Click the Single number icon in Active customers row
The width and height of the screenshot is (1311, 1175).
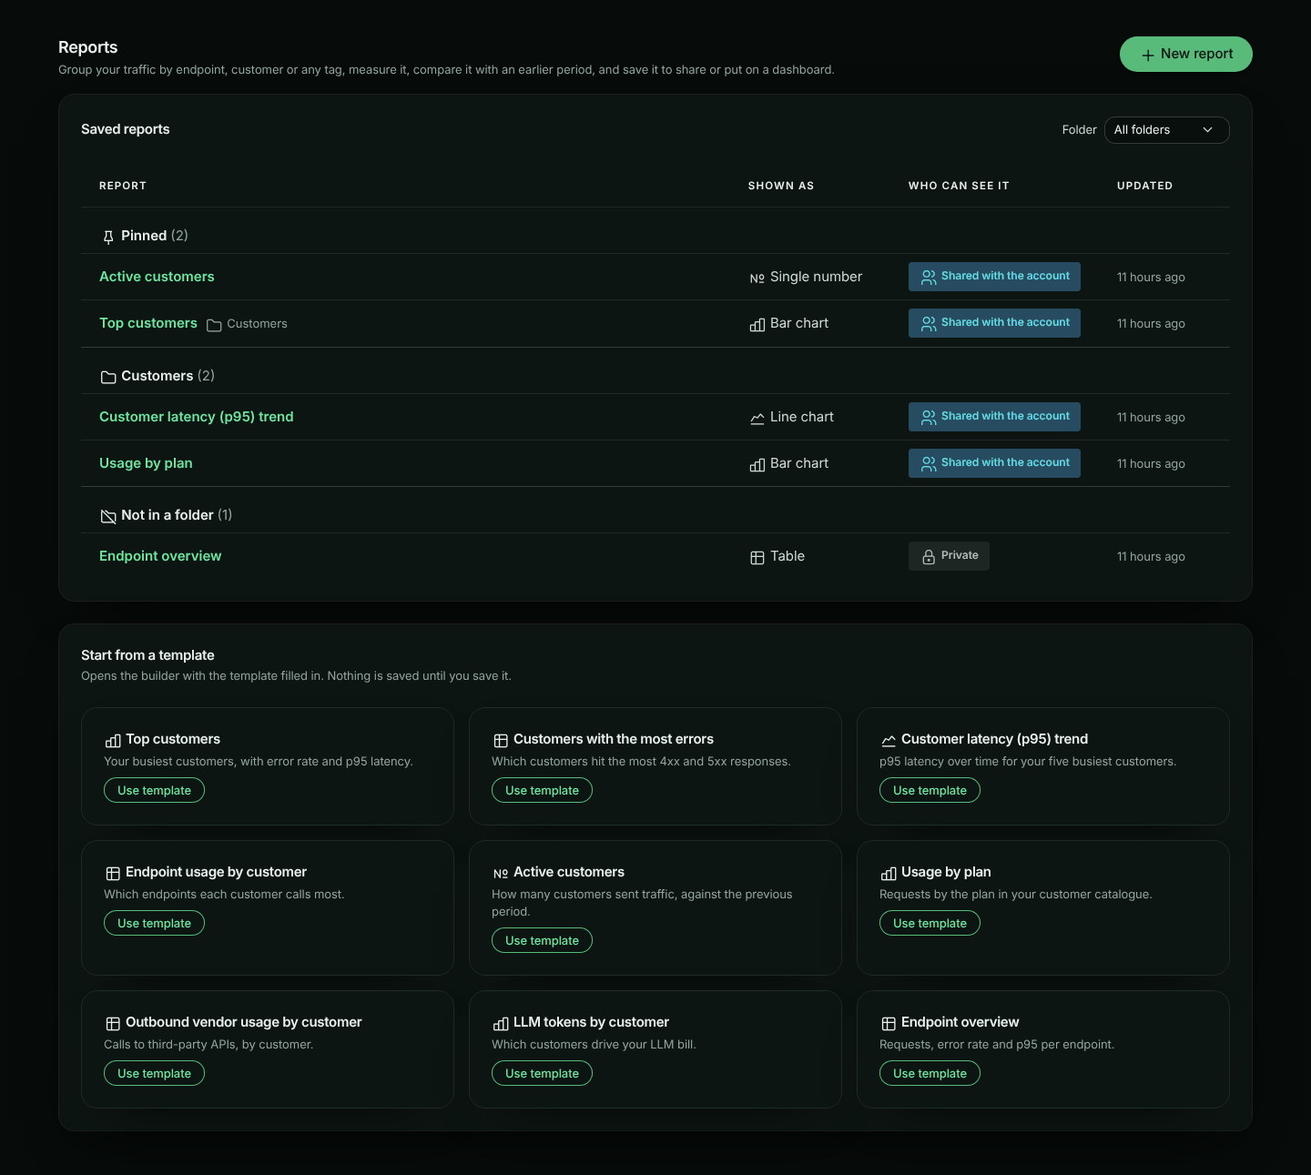pos(757,279)
